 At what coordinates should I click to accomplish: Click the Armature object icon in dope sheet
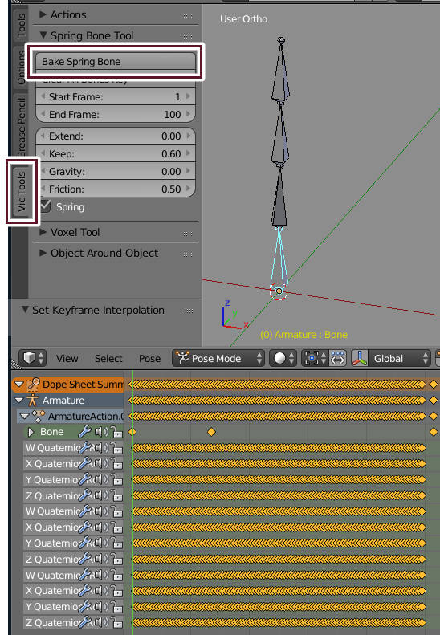[x=32, y=400]
